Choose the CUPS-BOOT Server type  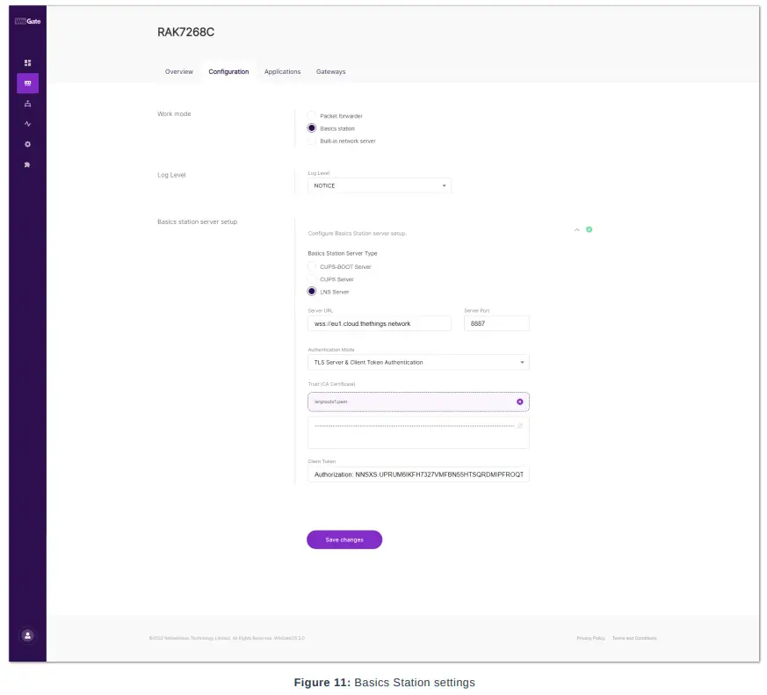tap(312, 266)
